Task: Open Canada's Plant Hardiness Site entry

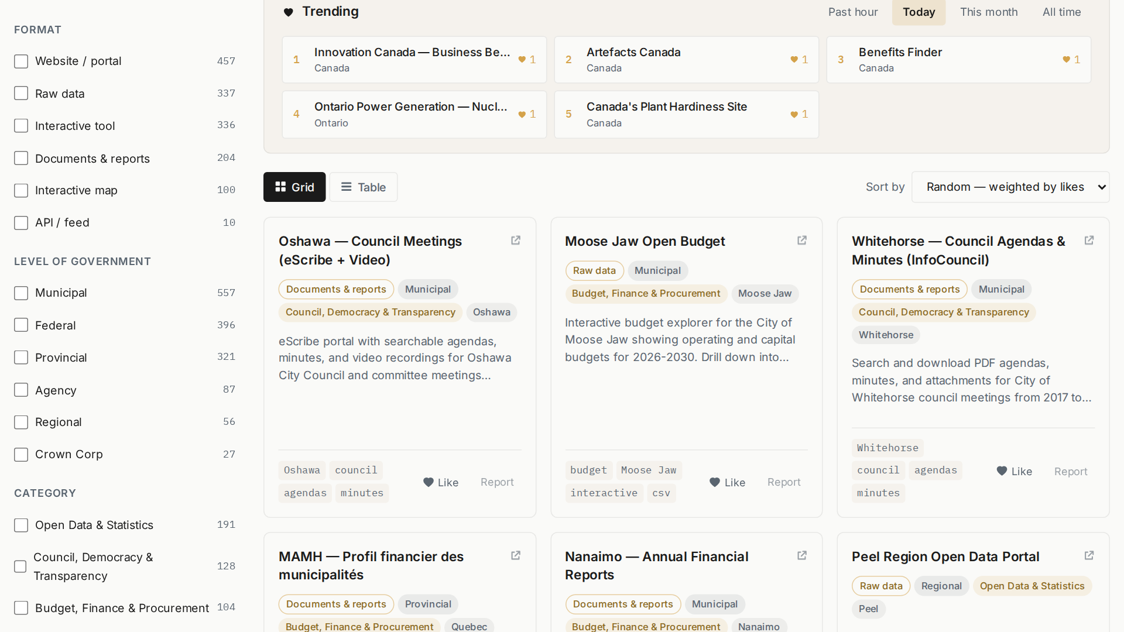Action: pos(686,114)
